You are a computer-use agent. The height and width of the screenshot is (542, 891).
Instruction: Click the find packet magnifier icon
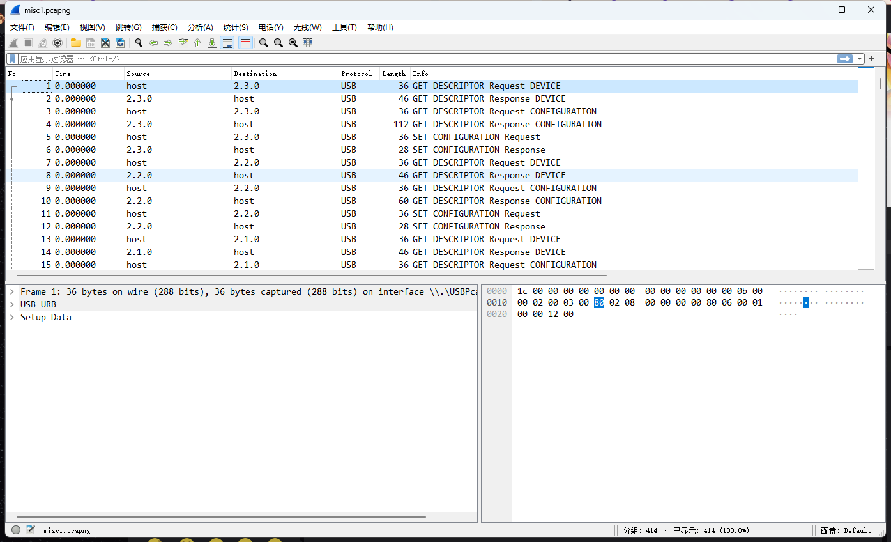(x=138, y=43)
